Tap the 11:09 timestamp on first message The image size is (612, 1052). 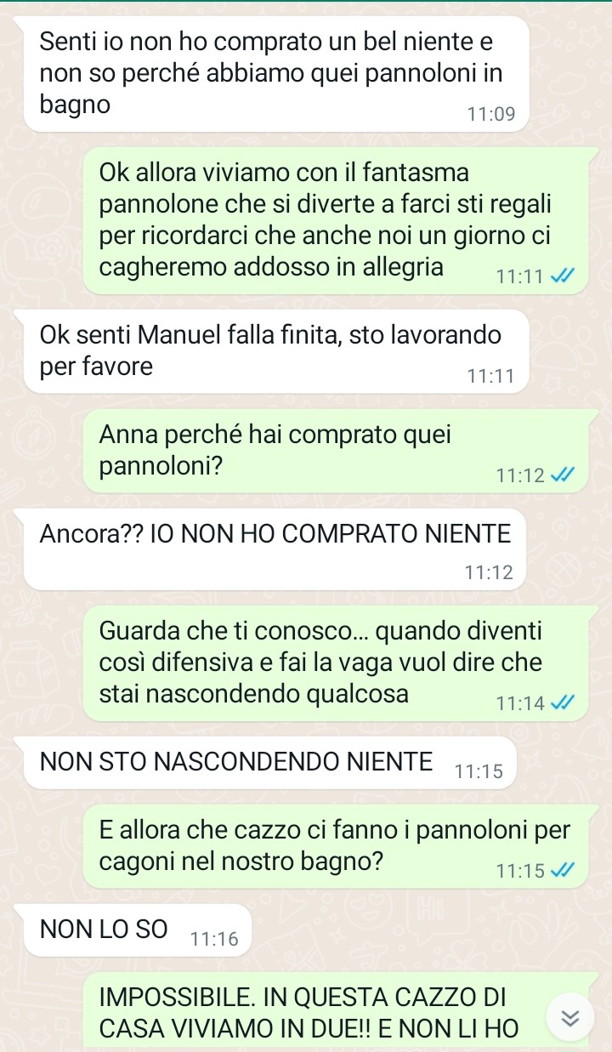(491, 114)
